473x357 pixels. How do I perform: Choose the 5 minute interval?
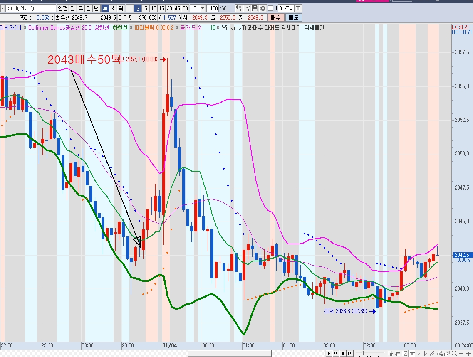point(146,8)
